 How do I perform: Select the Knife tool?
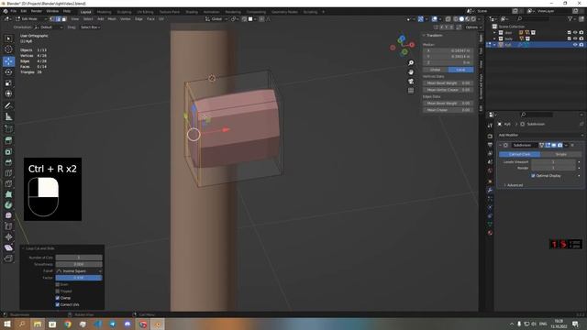point(8,183)
